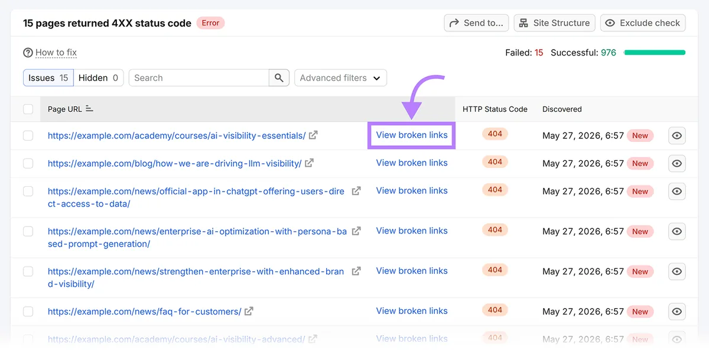Switch to the Issues 15 tab
Image resolution: width=709 pixels, height=353 pixels.
click(48, 78)
